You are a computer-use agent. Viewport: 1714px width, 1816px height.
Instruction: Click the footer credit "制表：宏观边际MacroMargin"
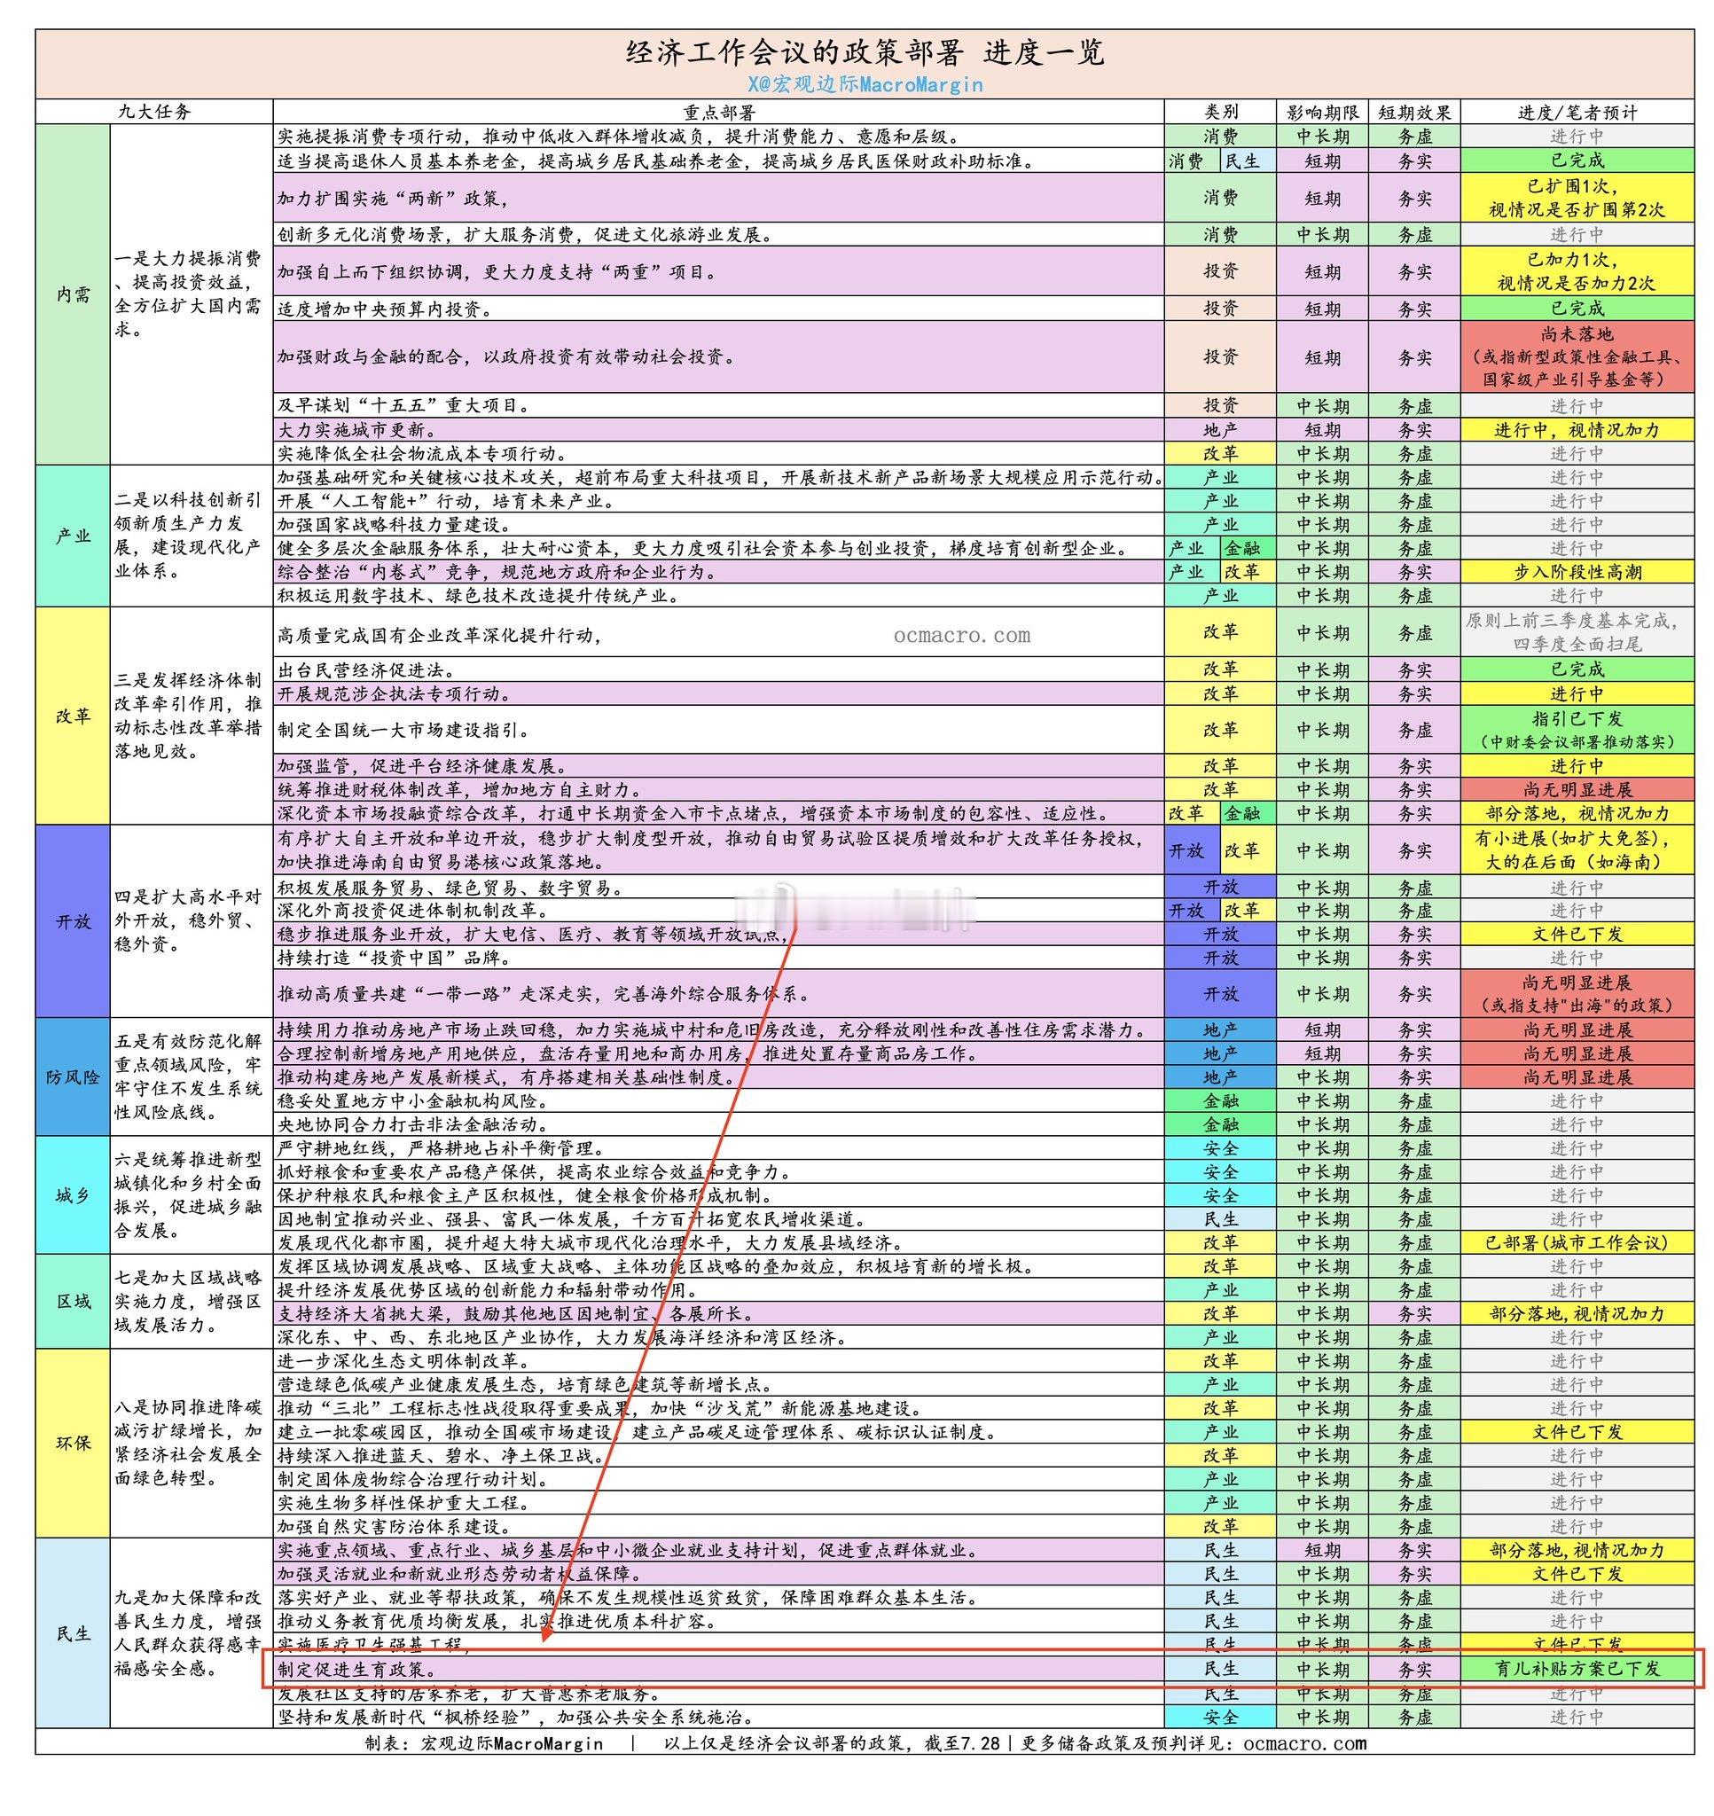[484, 1743]
